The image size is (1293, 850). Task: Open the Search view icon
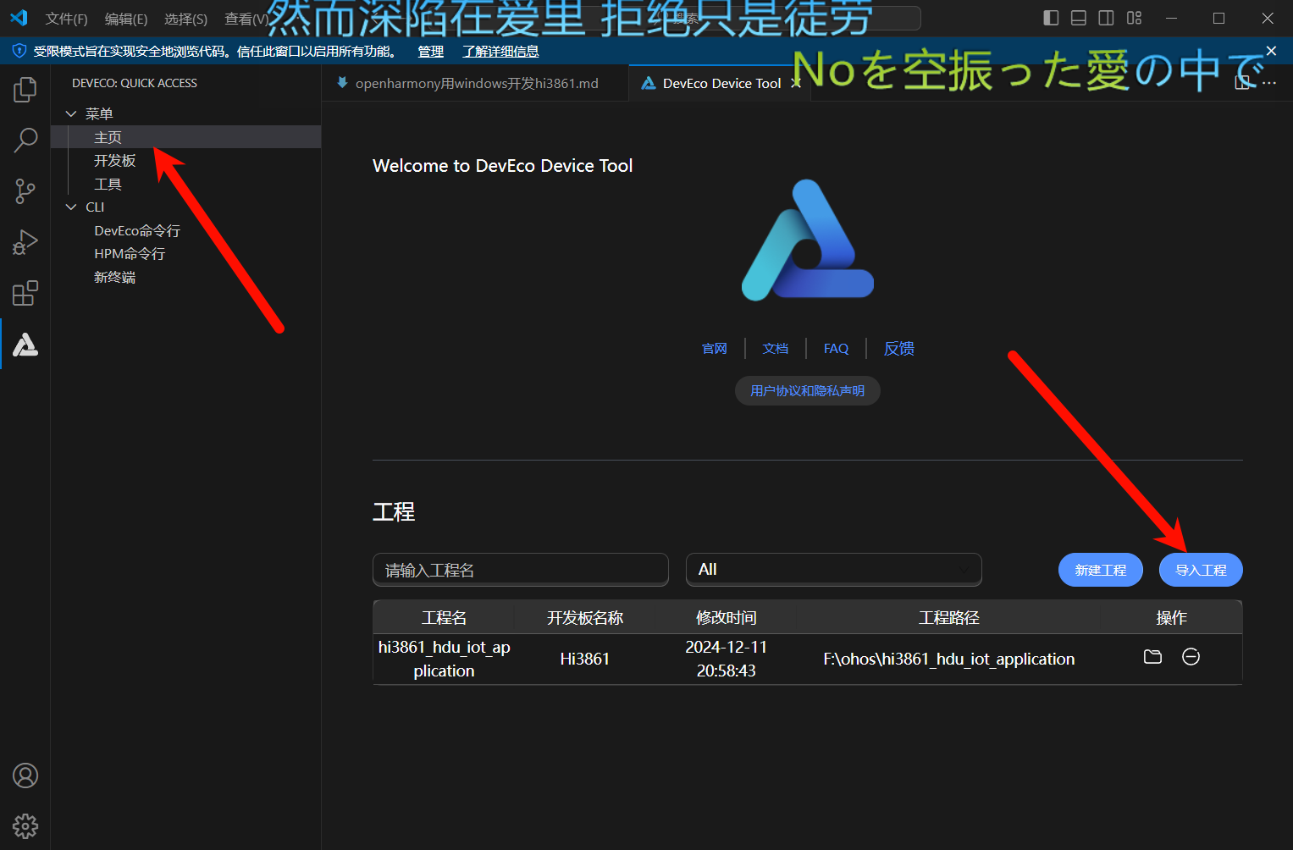pyautogui.click(x=25, y=140)
